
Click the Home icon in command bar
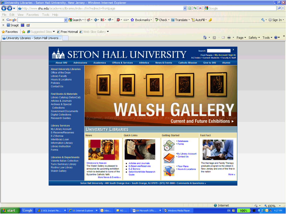click(x=205, y=38)
